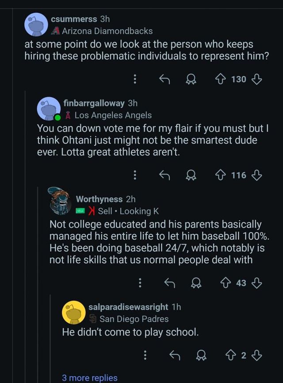The image size is (283, 383).
Task: Open more options on finbarrgalloway's comment
Action: coord(135,175)
